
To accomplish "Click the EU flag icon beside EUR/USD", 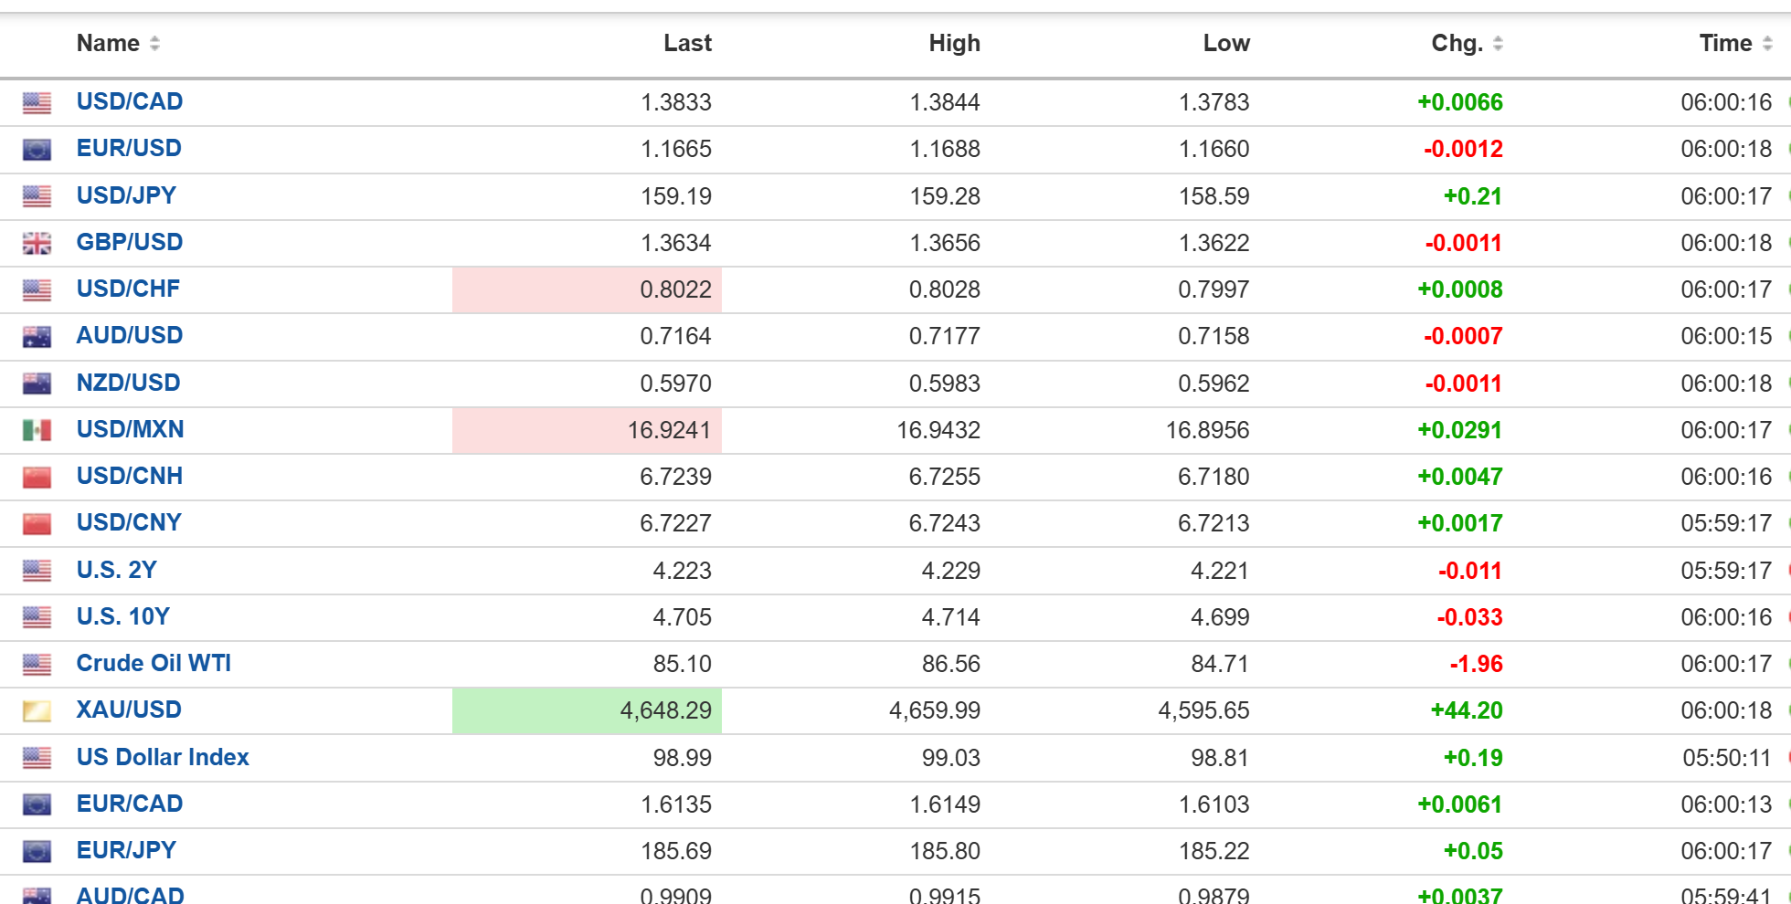I will [x=37, y=150].
